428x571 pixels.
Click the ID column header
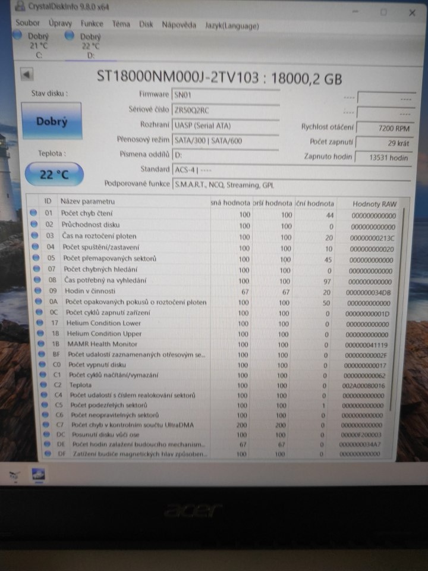pos(48,201)
